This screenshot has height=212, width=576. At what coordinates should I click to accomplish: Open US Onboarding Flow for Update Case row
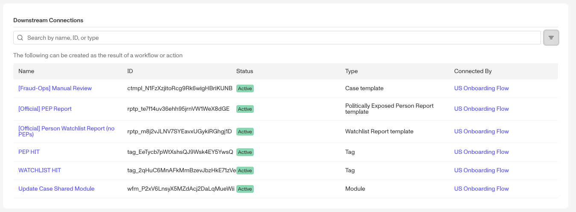(x=481, y=189)
